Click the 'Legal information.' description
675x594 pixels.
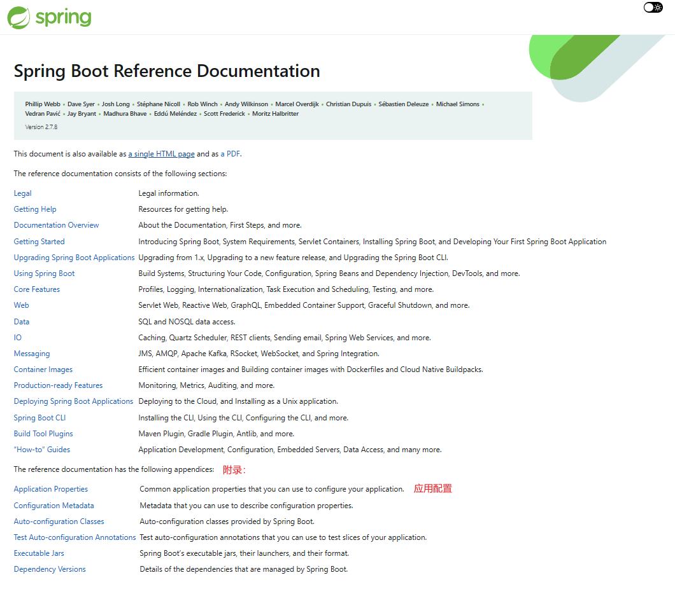(x=169, y=193)
